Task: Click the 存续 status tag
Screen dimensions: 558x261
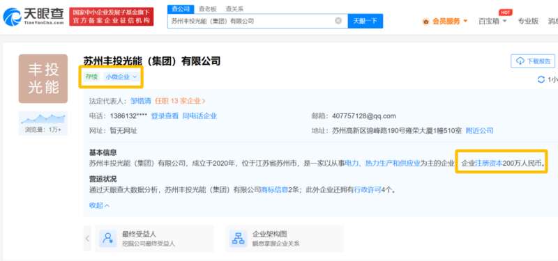Action: 91,77
